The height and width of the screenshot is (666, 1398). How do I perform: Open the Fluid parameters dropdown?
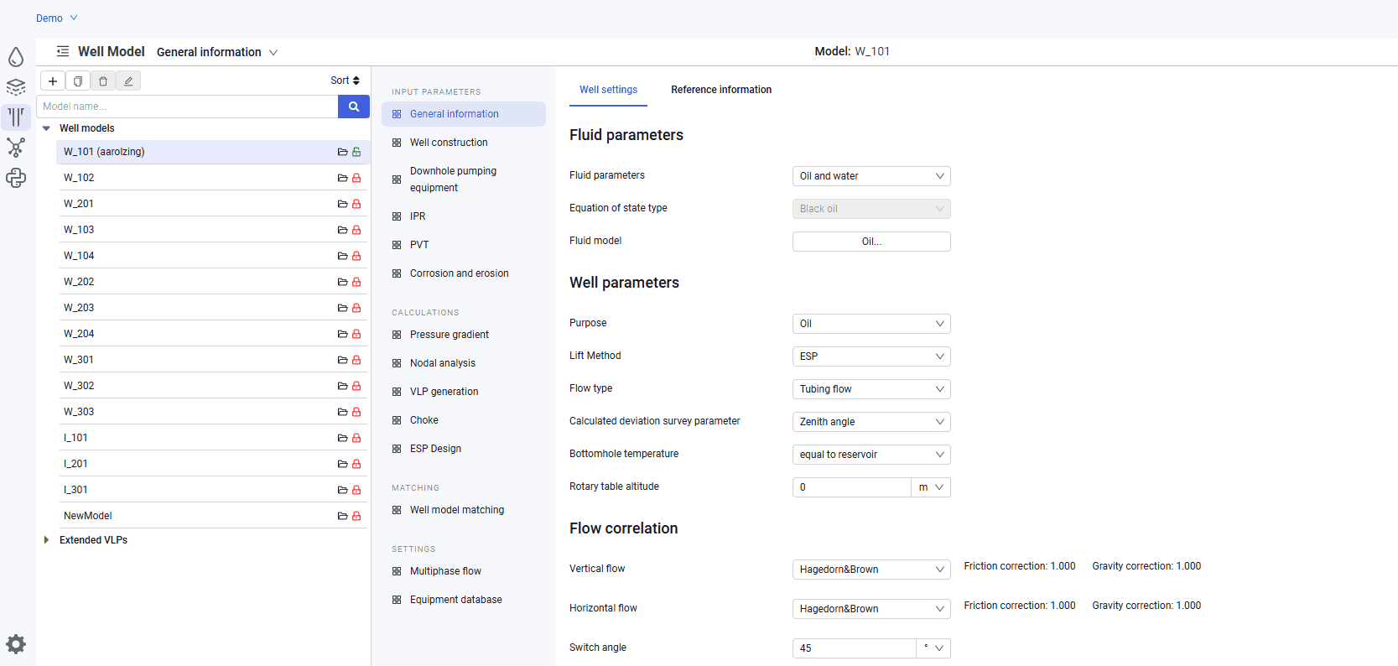[x=871, y=176]
